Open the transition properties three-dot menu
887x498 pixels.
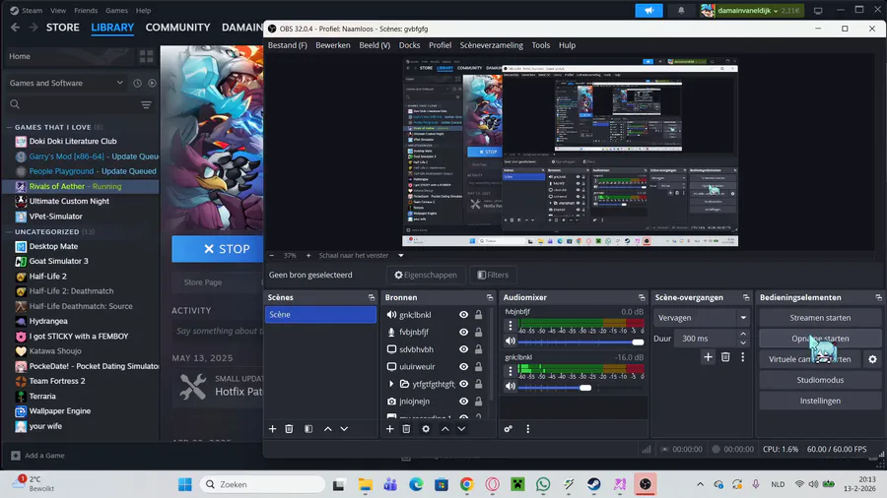(x=743, y=357)
